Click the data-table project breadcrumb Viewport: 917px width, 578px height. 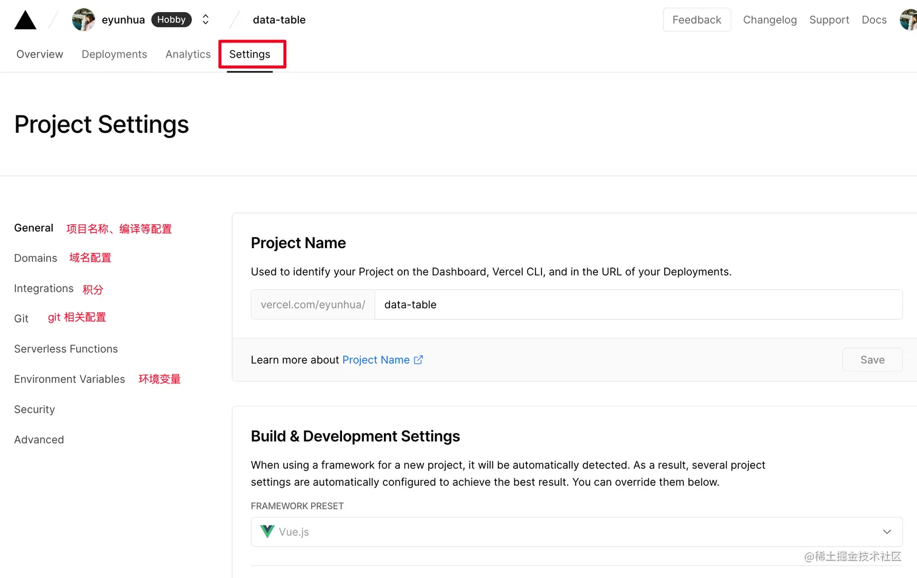tap(279, 20)
